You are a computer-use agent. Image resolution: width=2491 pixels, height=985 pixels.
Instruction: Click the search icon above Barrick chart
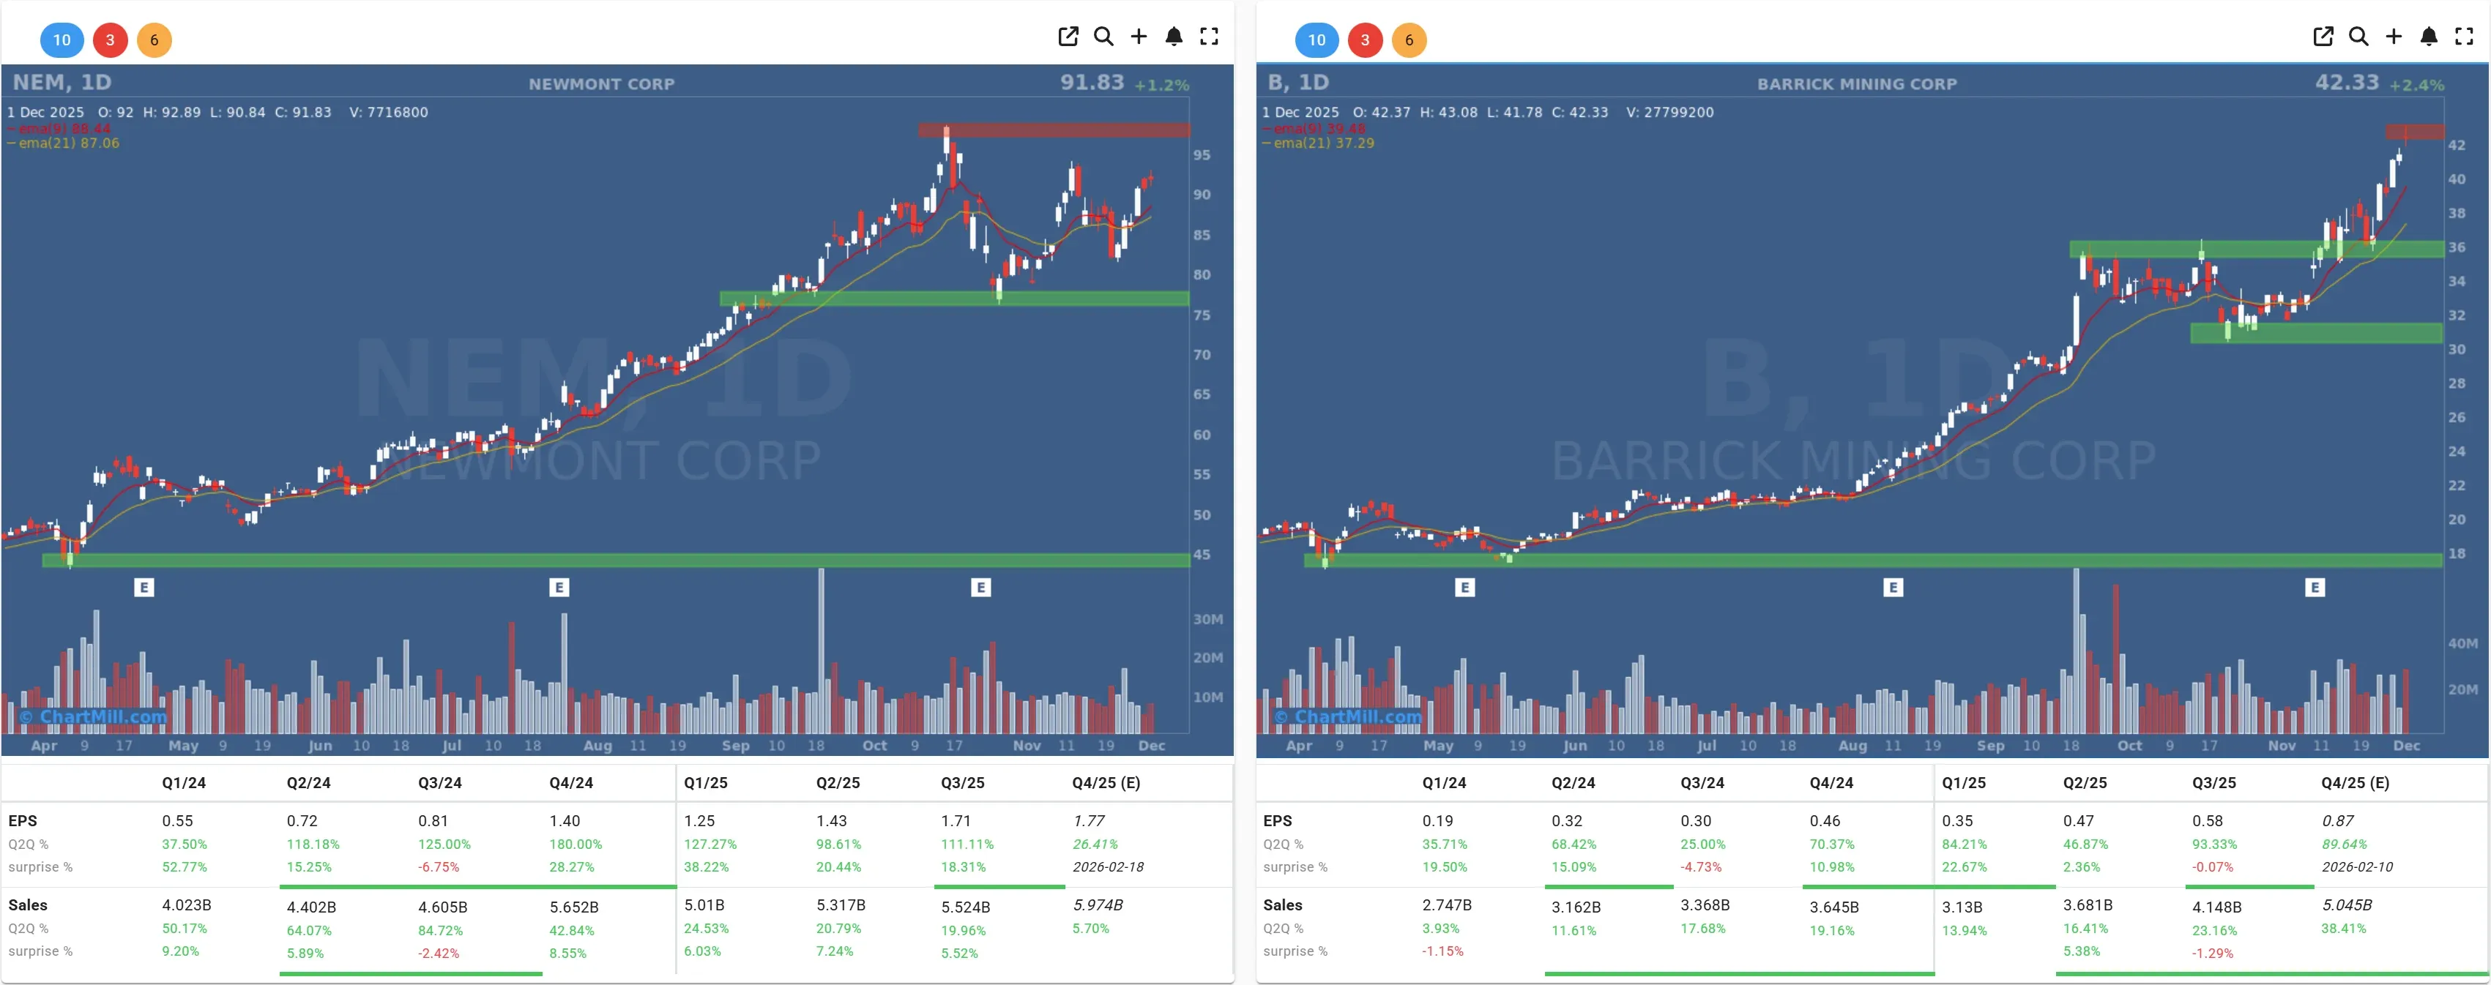point(2359,37)
